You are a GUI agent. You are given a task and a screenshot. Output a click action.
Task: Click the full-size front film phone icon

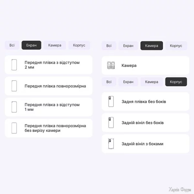(14, 86)
